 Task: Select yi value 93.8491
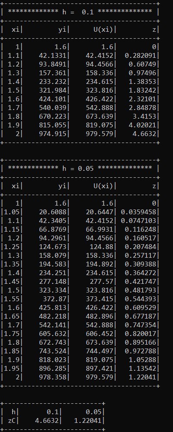[53, 64]
